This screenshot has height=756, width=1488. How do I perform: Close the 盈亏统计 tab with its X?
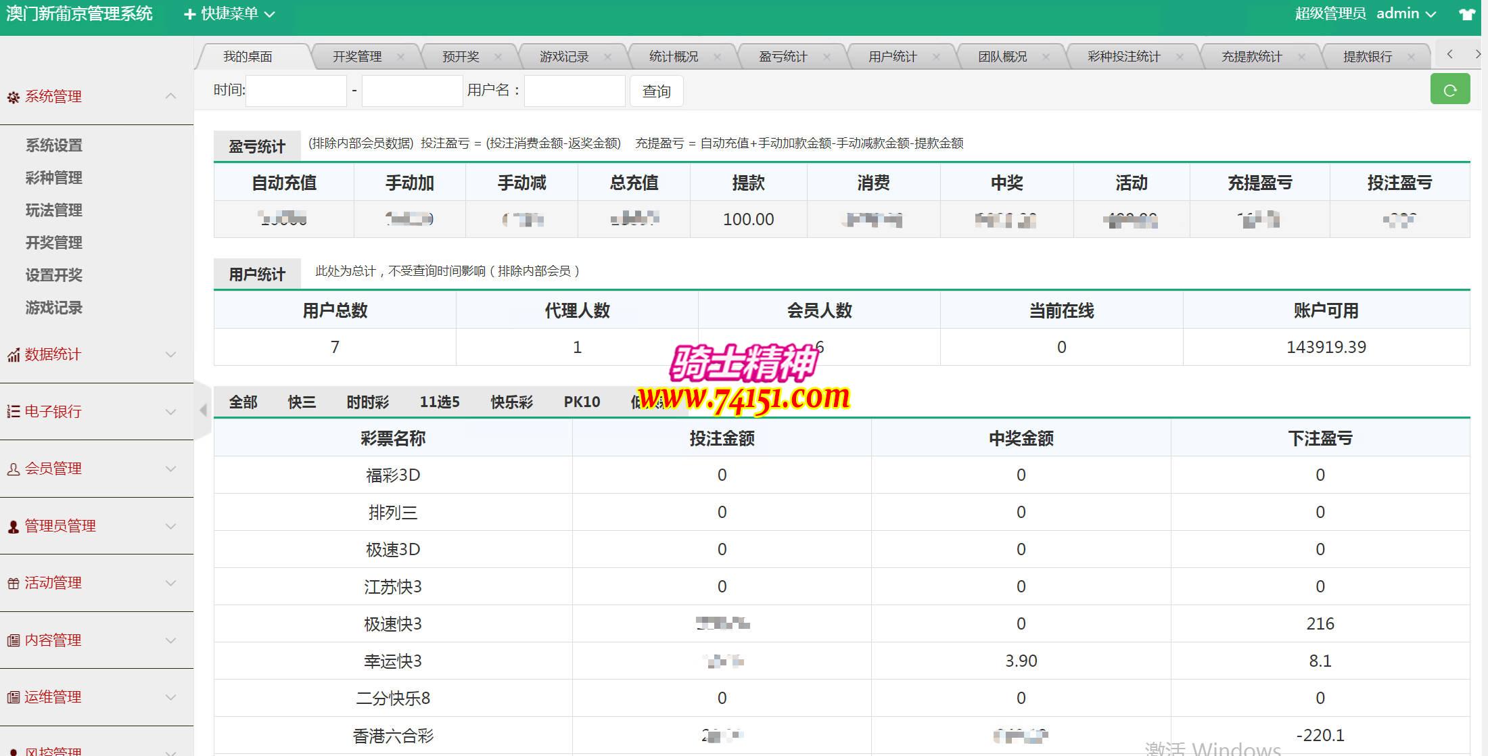[x=827, y=57]
